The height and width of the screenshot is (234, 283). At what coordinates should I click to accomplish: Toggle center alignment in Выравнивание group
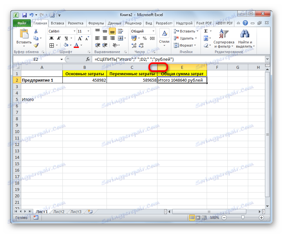click(105, 38)
